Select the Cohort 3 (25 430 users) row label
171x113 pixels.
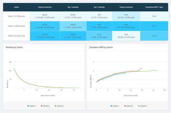(x=17, y=36)
